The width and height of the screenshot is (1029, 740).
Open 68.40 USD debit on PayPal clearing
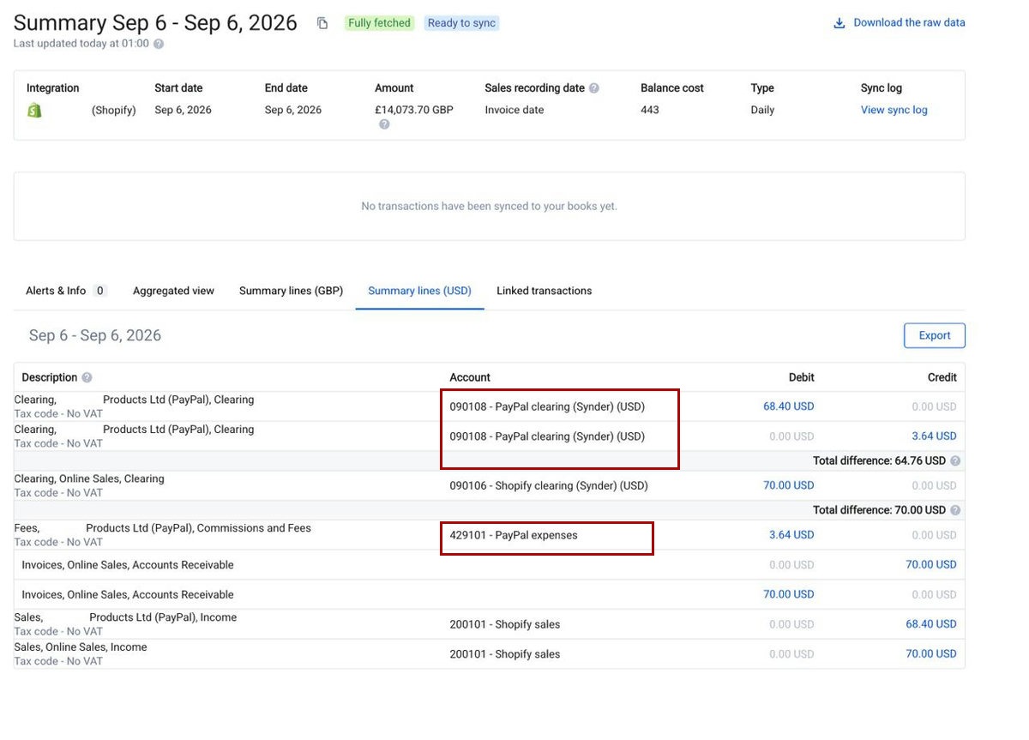[x=789, y=406]
